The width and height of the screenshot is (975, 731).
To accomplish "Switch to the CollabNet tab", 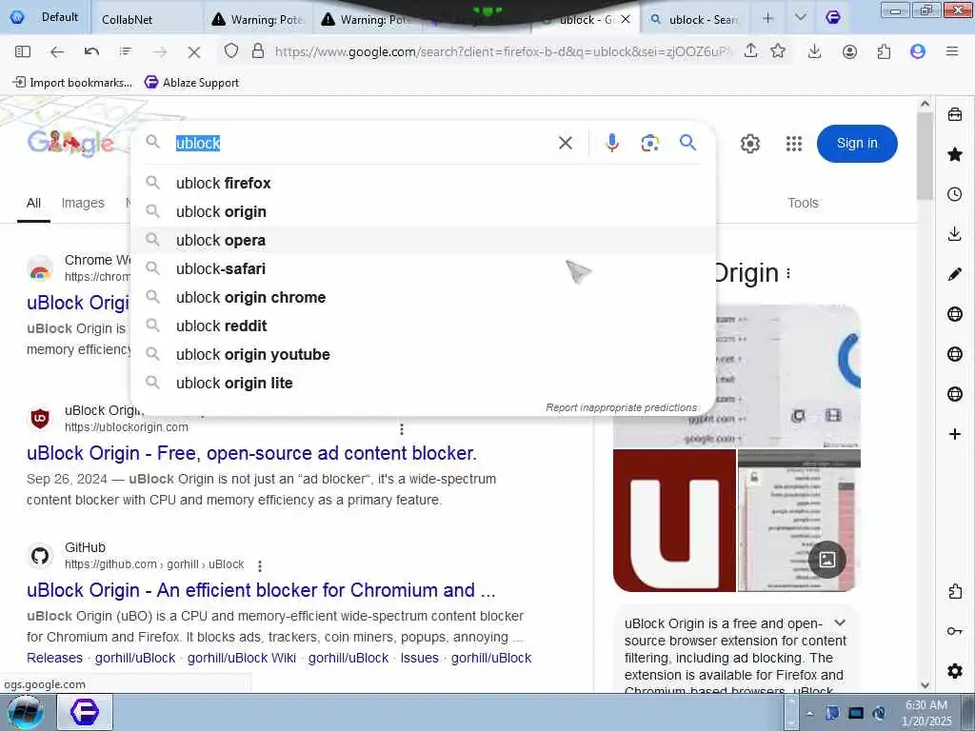I will click(146, 19).
